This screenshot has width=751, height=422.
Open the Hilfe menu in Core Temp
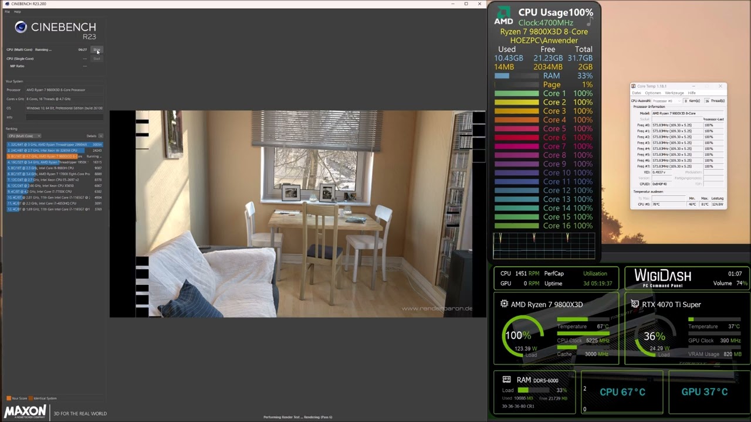coord(692,93)
